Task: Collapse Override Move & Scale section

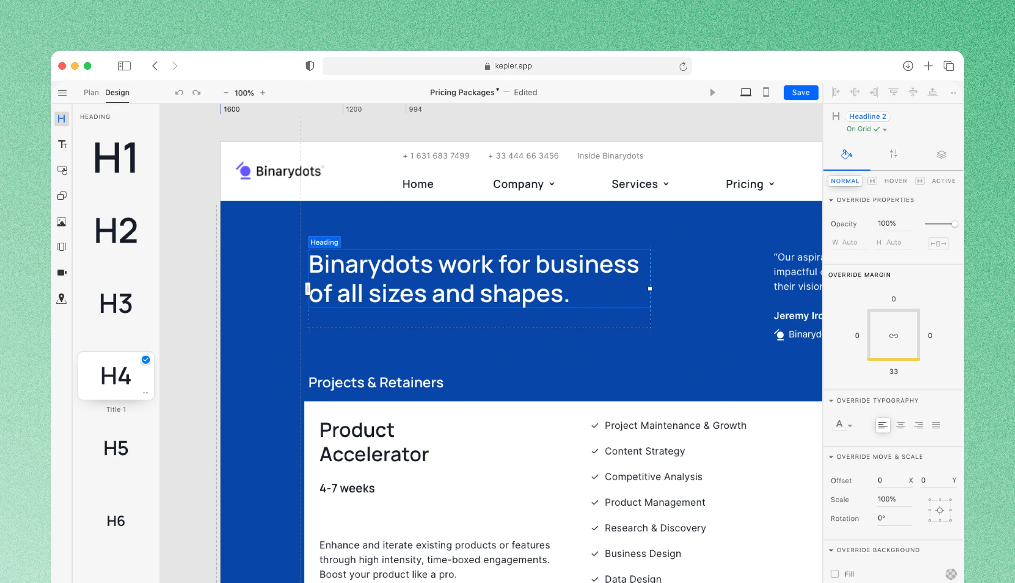Action: pos(831,457)
